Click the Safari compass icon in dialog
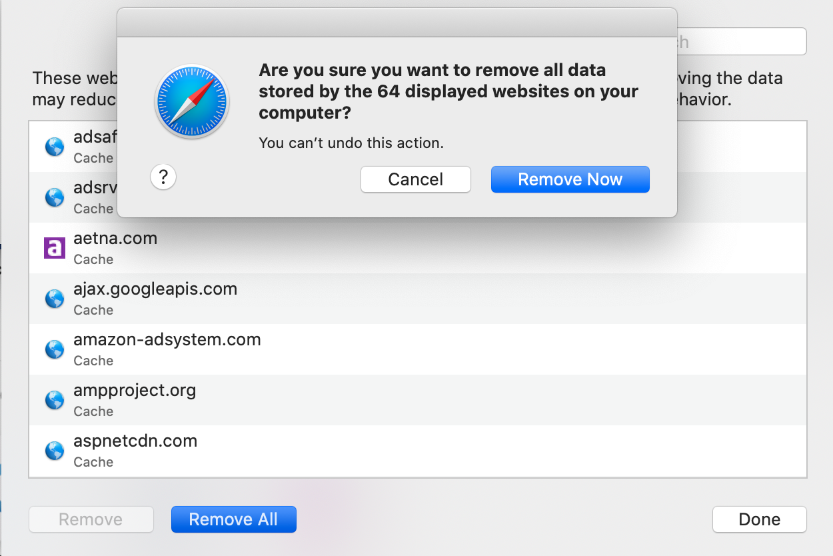The image size is (833, 556). pos(192,101)
